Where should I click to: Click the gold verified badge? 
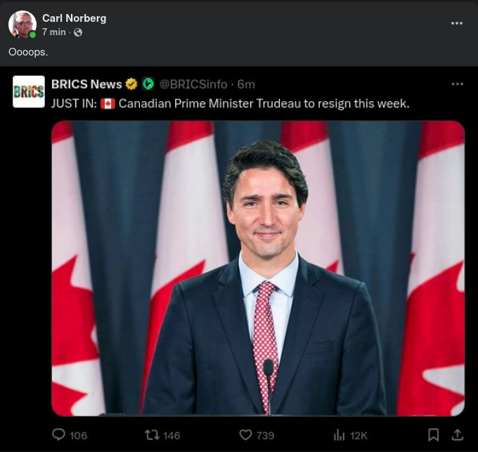point(131,84)
